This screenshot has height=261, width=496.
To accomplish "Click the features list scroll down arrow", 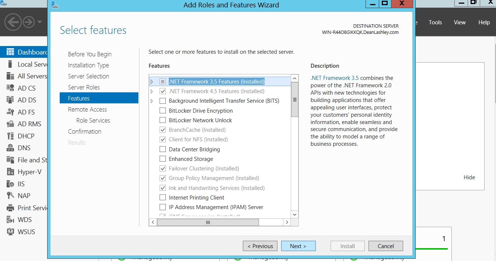I will pos(294,215).
